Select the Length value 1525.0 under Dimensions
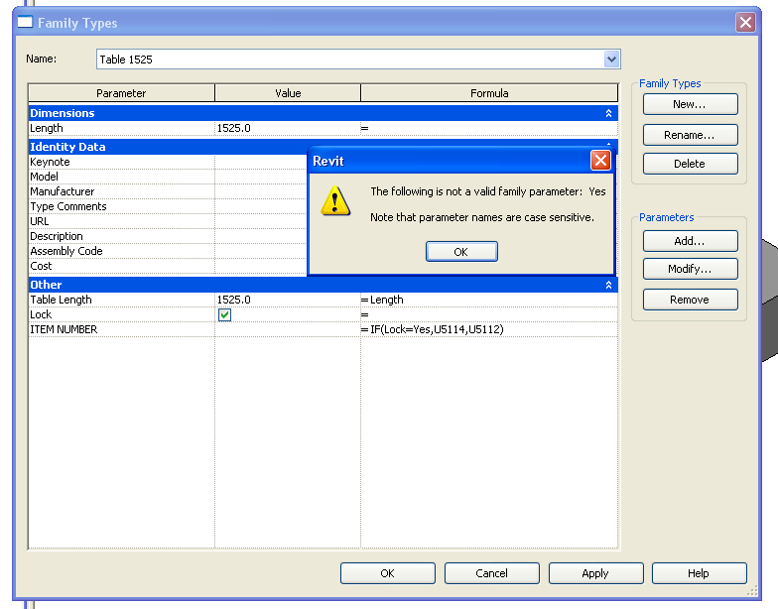 pyautogui.click(x=288, y=128)
